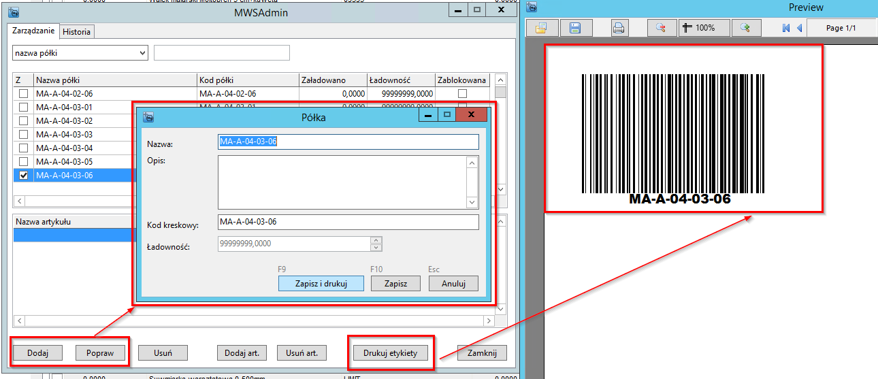Click the Ładowność value field

pyautogui.click(x=294, y=244)
